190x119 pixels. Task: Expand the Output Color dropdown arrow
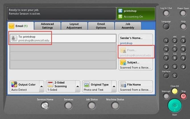click(x=42, y=86)
